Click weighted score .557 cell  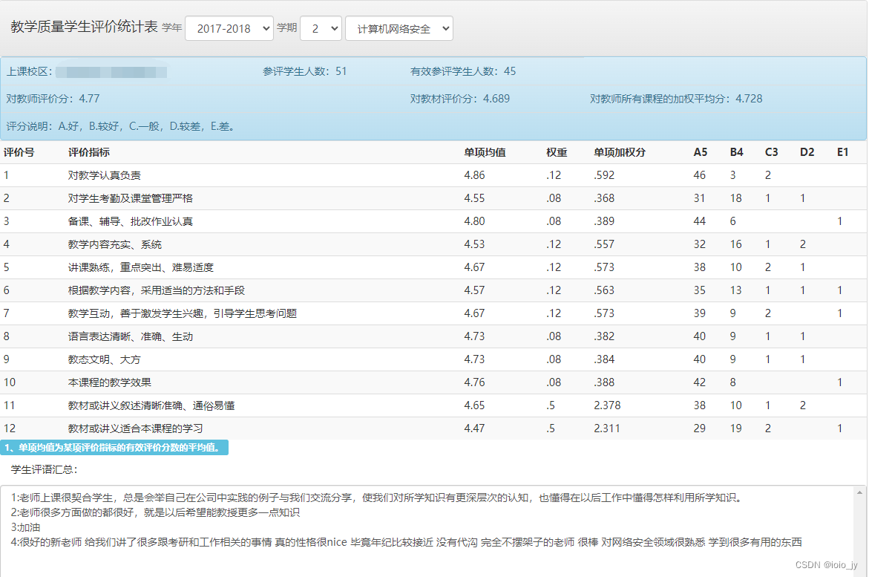(604, 244)
